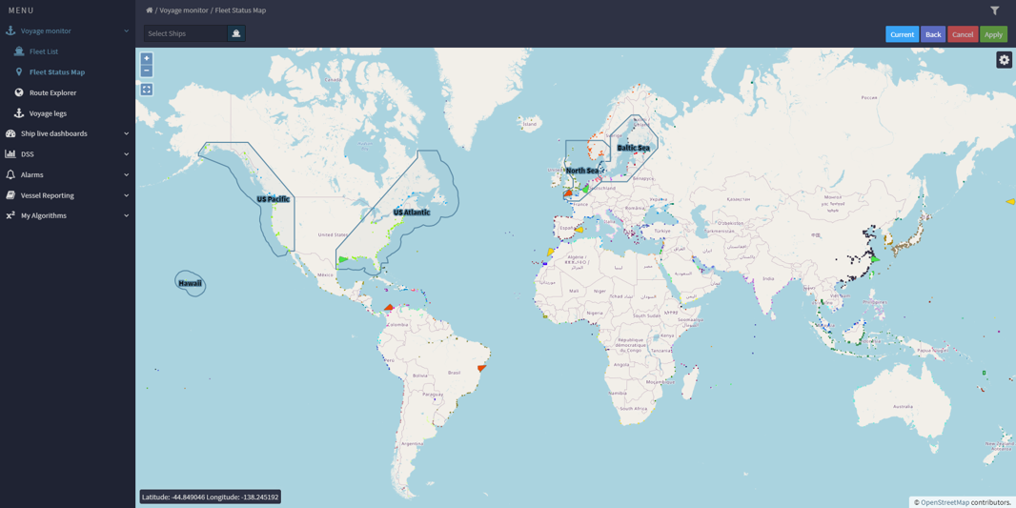Open map settings gear
The height and width of the screenshot is (508, 1016).
[1004, 60]
